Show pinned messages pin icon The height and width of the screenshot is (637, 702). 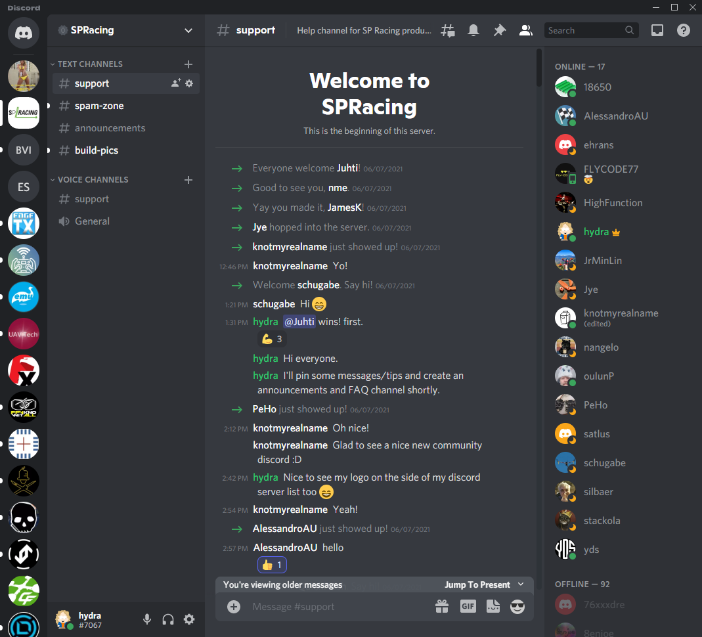[499, 30]
